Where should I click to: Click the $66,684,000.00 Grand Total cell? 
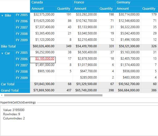(128, 91)
